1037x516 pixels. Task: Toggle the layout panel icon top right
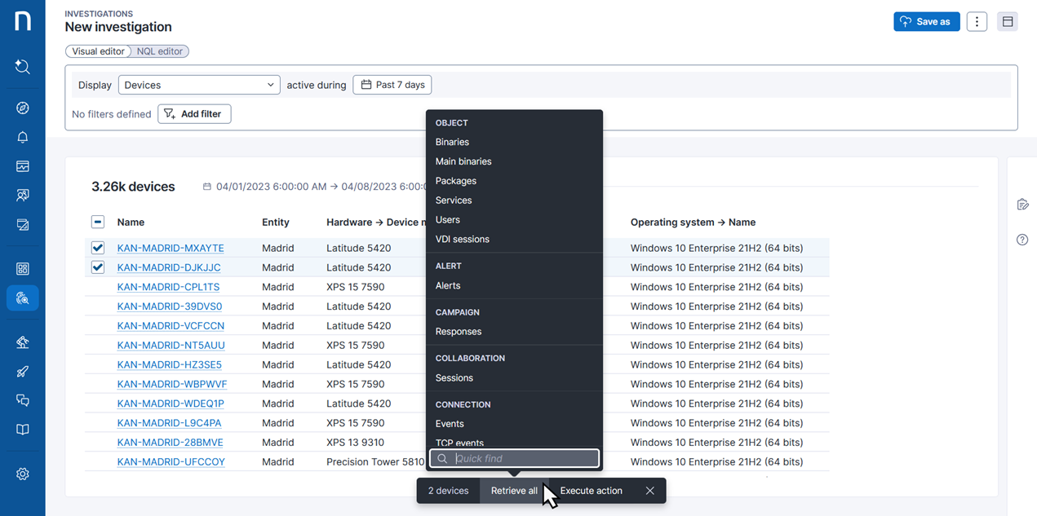pyautogui.click(x=1008, y=22)
